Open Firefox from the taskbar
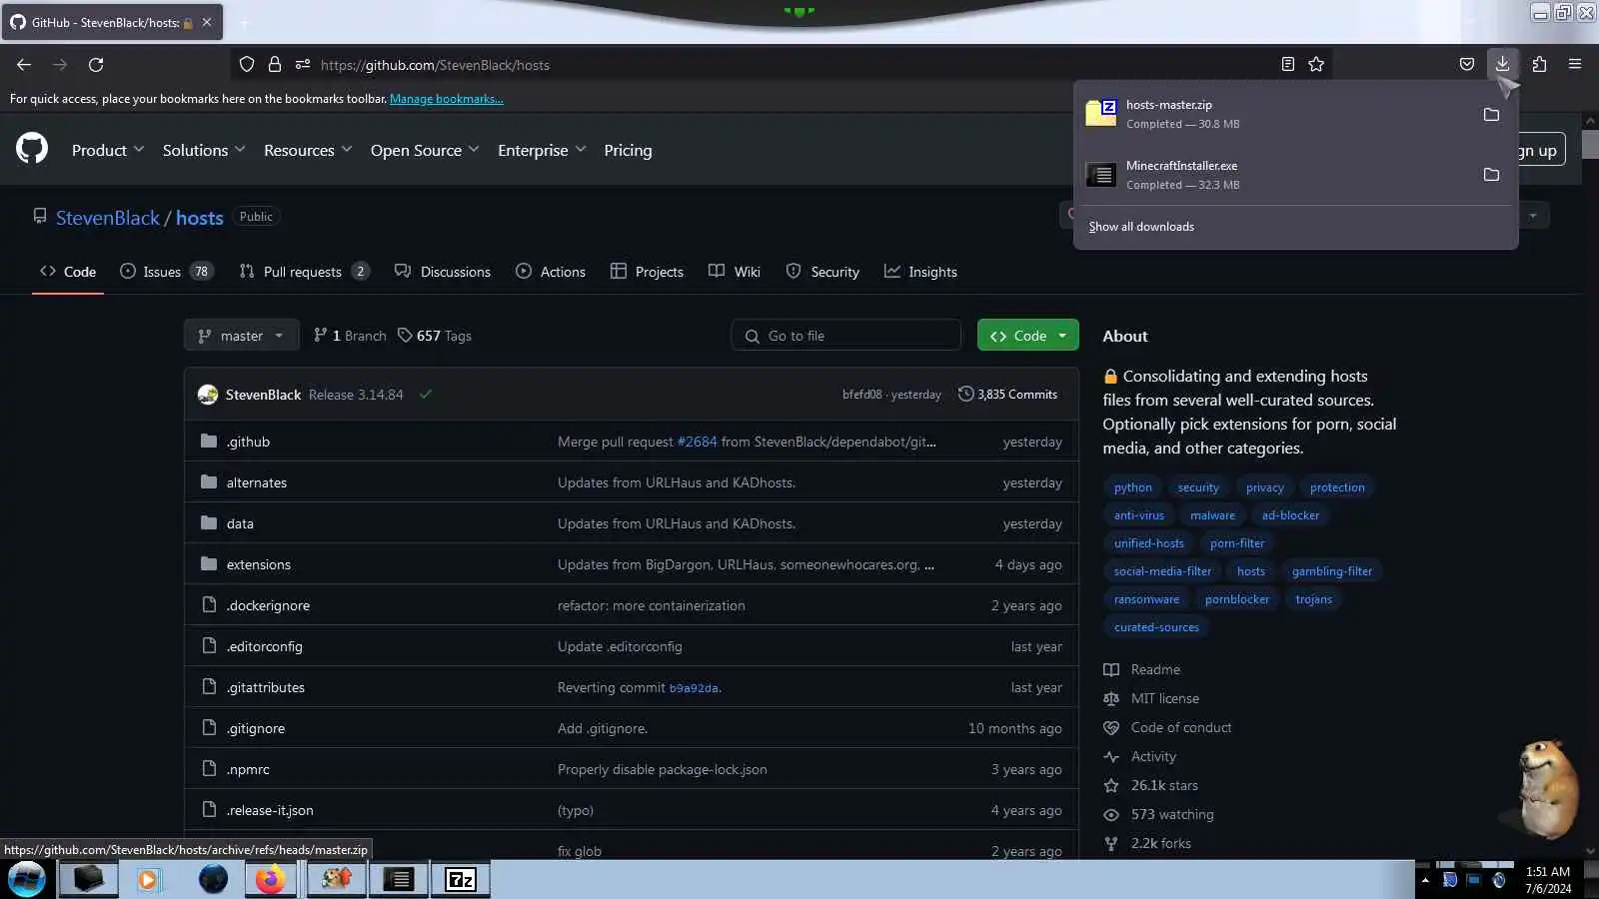The image size is (1599, 899). pyautogui.click(x=270, y=879)
